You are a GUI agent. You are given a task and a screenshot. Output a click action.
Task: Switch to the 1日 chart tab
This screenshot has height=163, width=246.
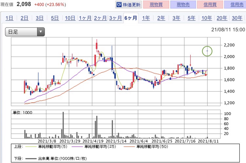pyautogui.click(x=9, y=18)
